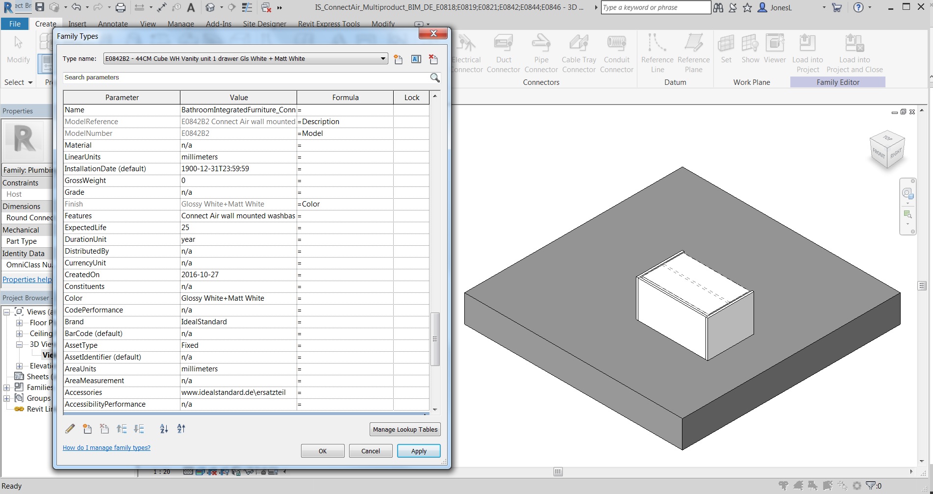933x494 pixels.
Task: Click the Search parameters input field
Action: (246, 78)
